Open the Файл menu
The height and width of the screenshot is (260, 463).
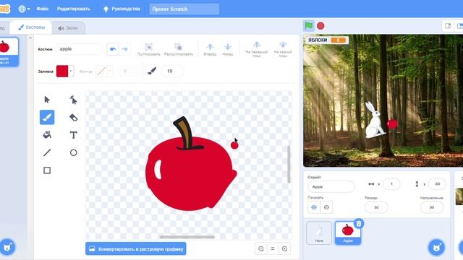click(x=42, y=9)
